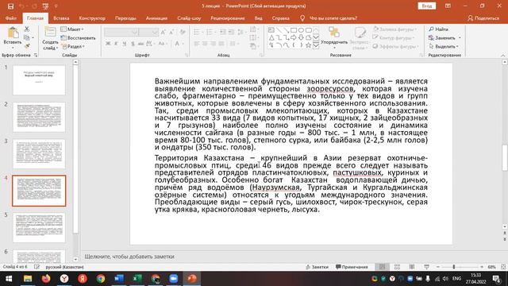
Task: Open the Replace (Заменить) dropdown arrow
Action: 460,38
